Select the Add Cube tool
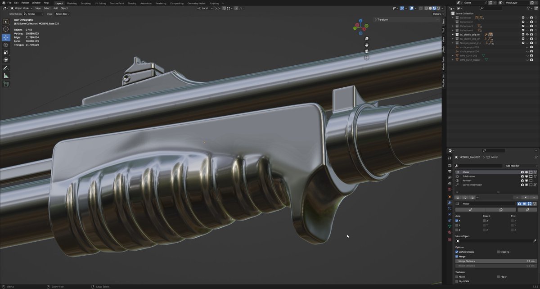Screen dimensions: 540x289 pos(6,84)
